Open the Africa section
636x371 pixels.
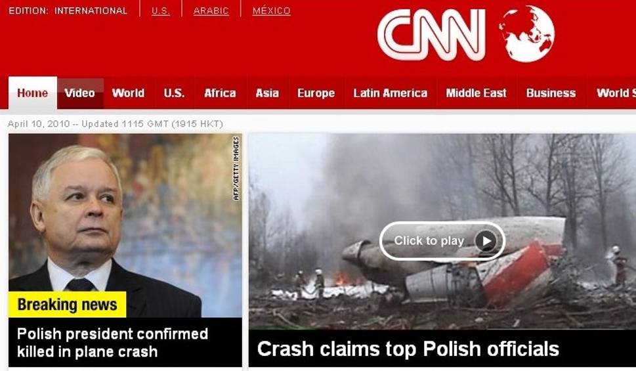(x=221, y=93)
